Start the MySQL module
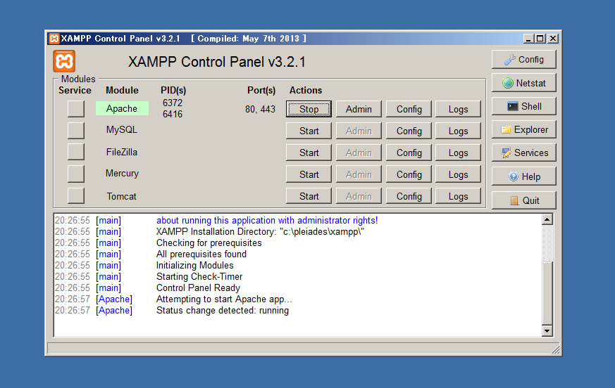This screenshot has width=615, height=388. (309, 131)
